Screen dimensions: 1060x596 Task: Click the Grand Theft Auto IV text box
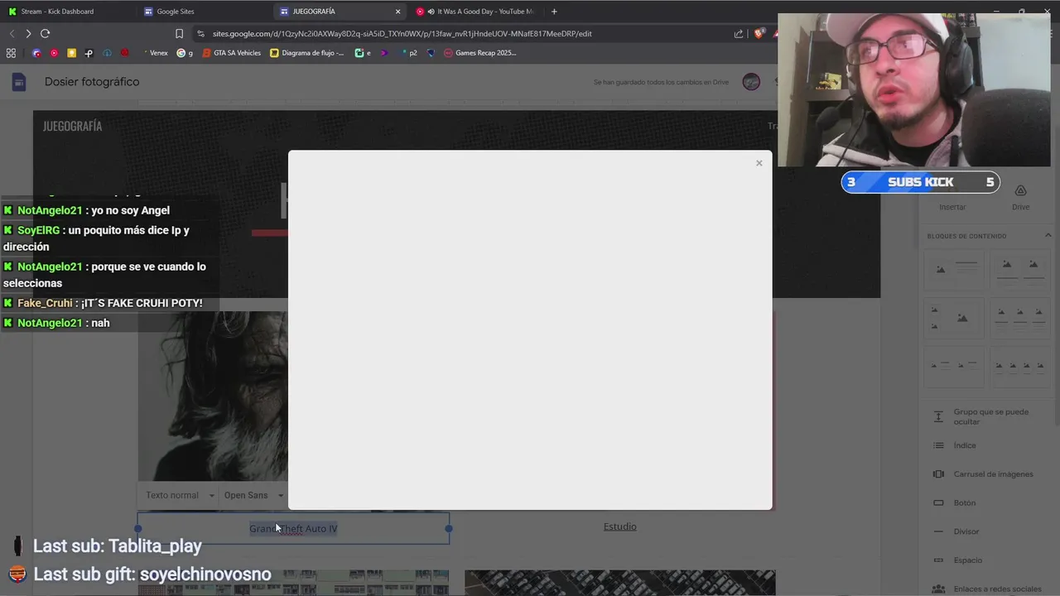pyautogui.click(x=293, y=529)
